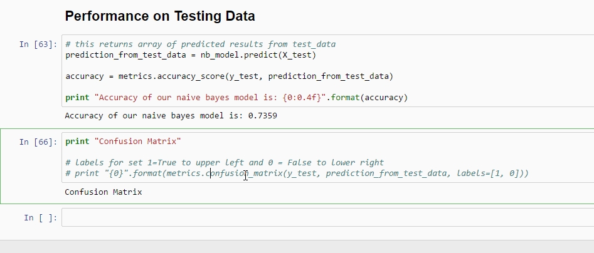Click the empty In [ ] prompt
The image size is (594, 253).
pyautogui.click(x=41, y=217)
